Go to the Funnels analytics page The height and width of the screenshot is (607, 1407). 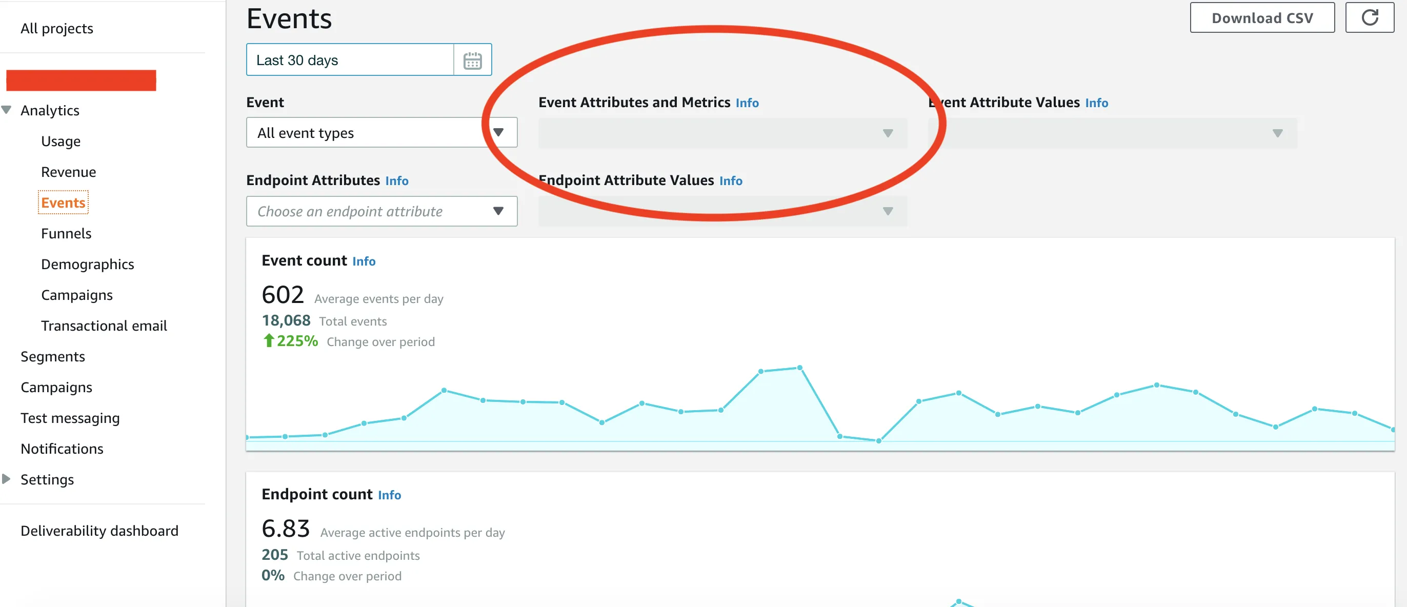point(66,233)
